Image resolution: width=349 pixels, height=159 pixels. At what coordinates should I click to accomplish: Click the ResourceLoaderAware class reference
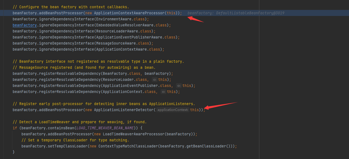tap(117, 31)
